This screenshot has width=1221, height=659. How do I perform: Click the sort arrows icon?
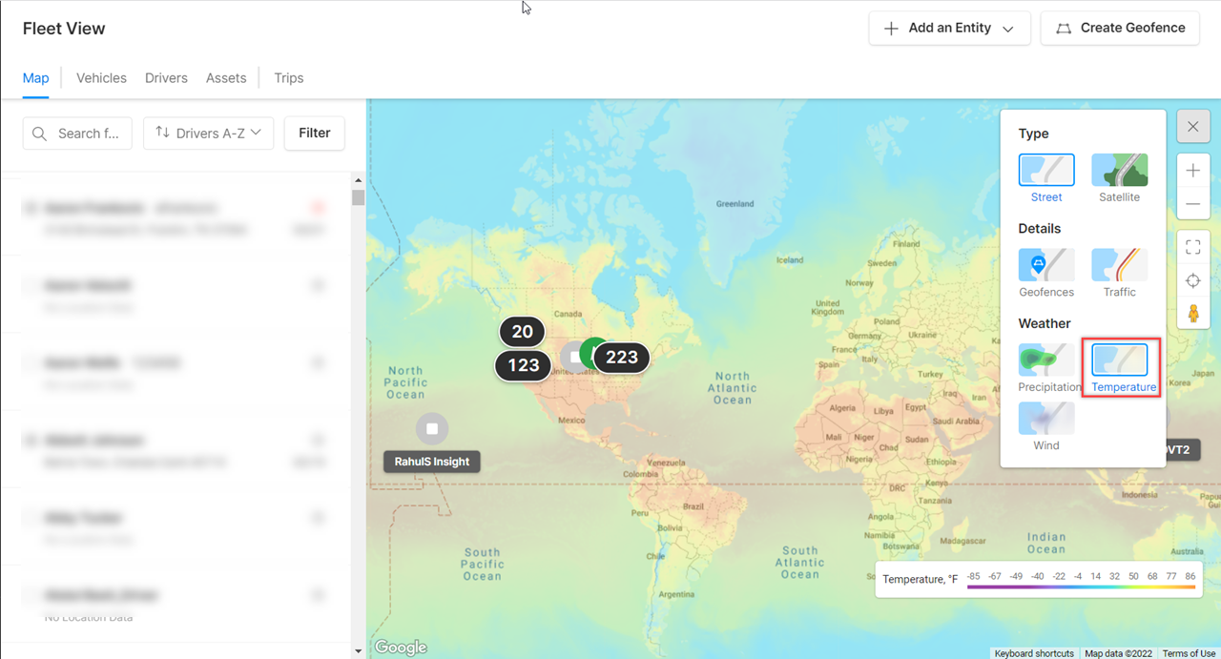[162, 133]
